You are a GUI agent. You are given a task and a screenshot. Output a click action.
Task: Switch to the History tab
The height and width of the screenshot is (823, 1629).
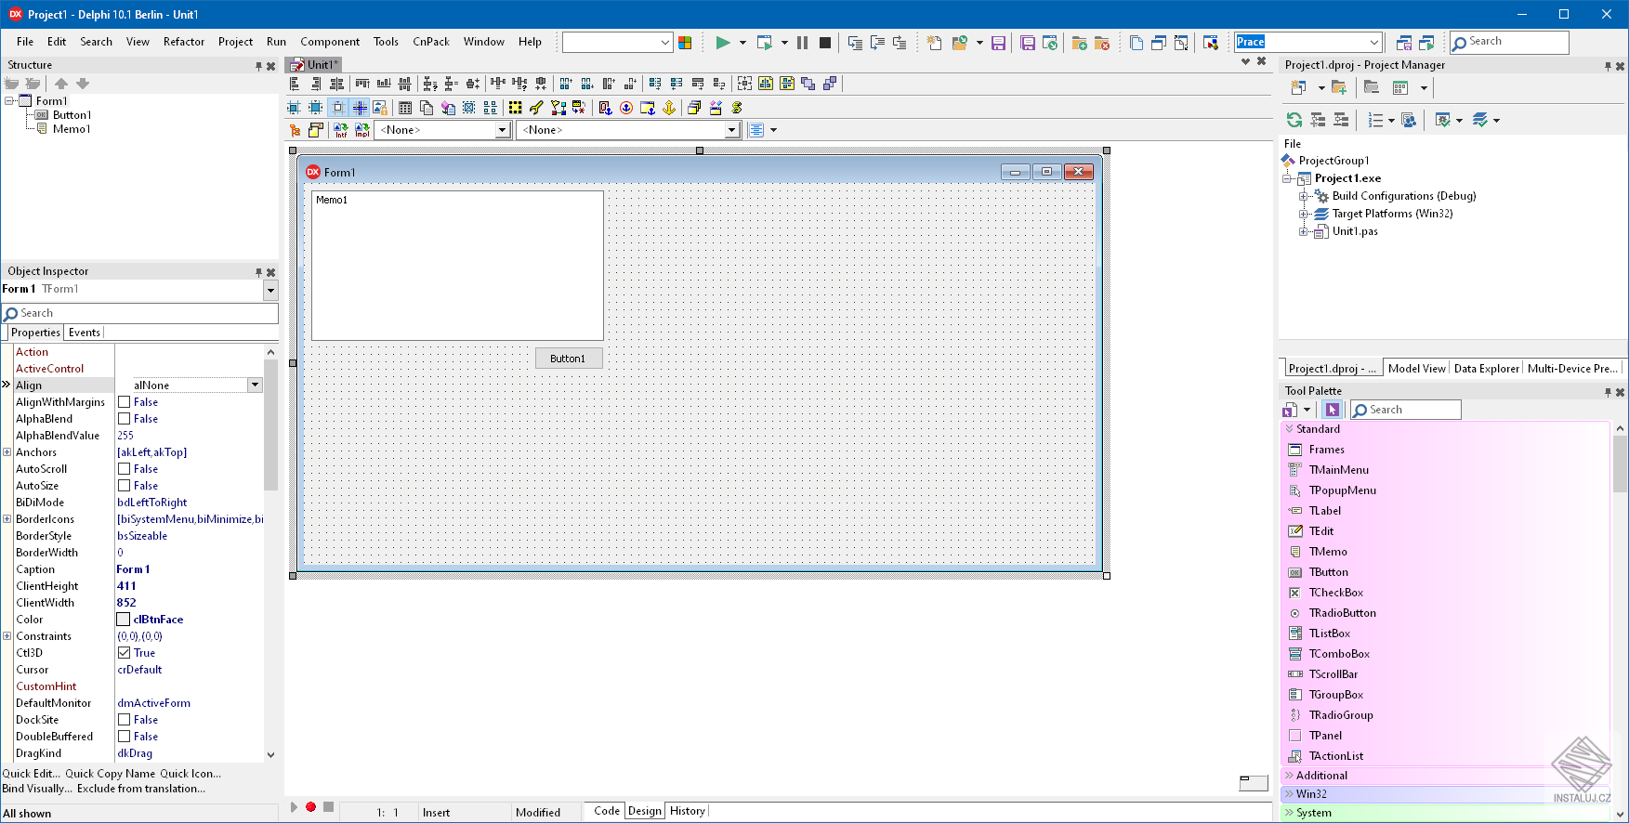coord(688,811)
